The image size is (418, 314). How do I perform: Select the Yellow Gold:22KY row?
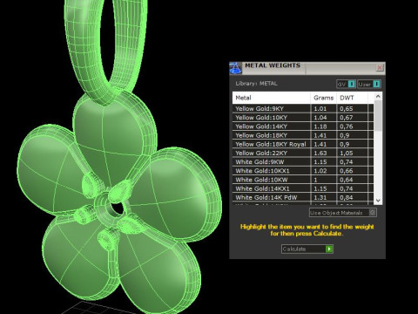303,153
